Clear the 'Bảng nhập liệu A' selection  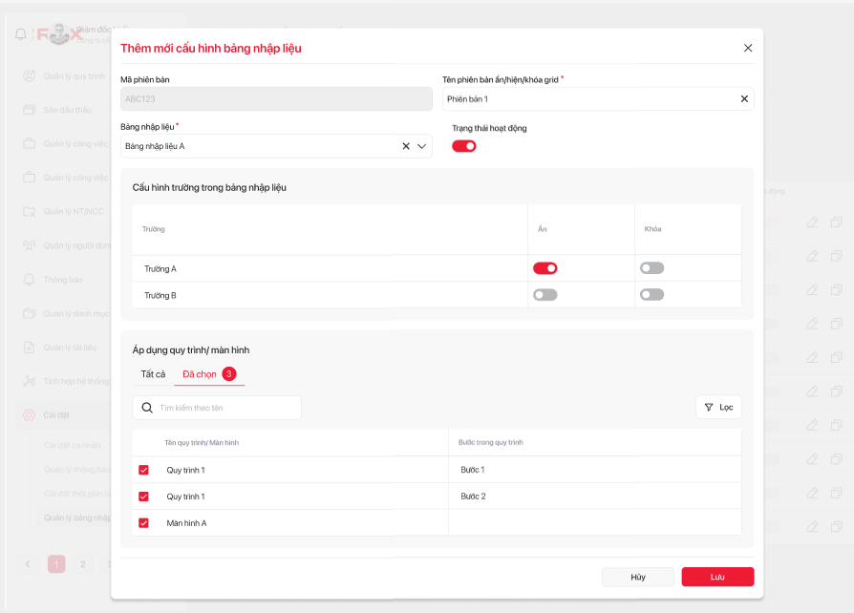pyautogui.click(x=406, y=146)
